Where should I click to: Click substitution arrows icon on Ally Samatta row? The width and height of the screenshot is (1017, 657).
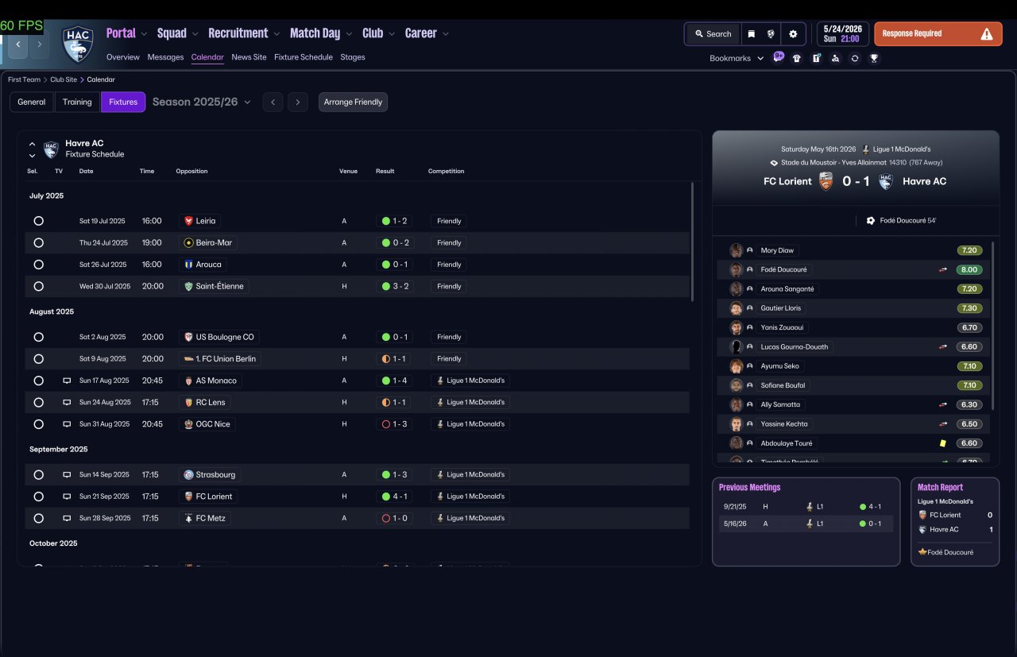(943, 404)
